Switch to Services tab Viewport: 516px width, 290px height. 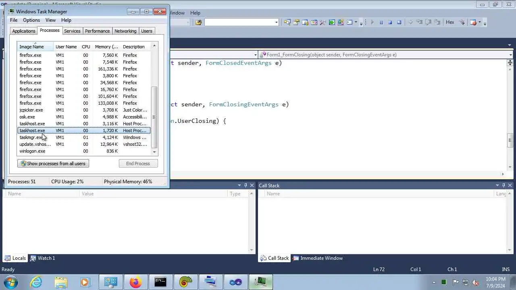72,31
